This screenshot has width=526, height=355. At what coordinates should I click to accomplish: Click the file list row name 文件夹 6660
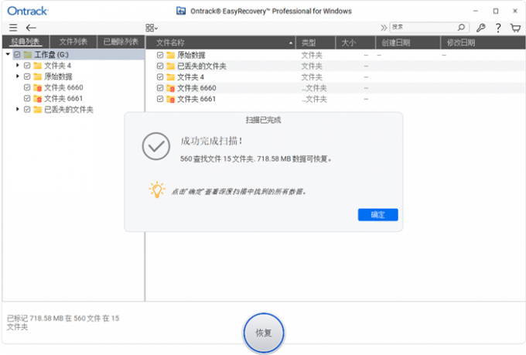(196, 88)
